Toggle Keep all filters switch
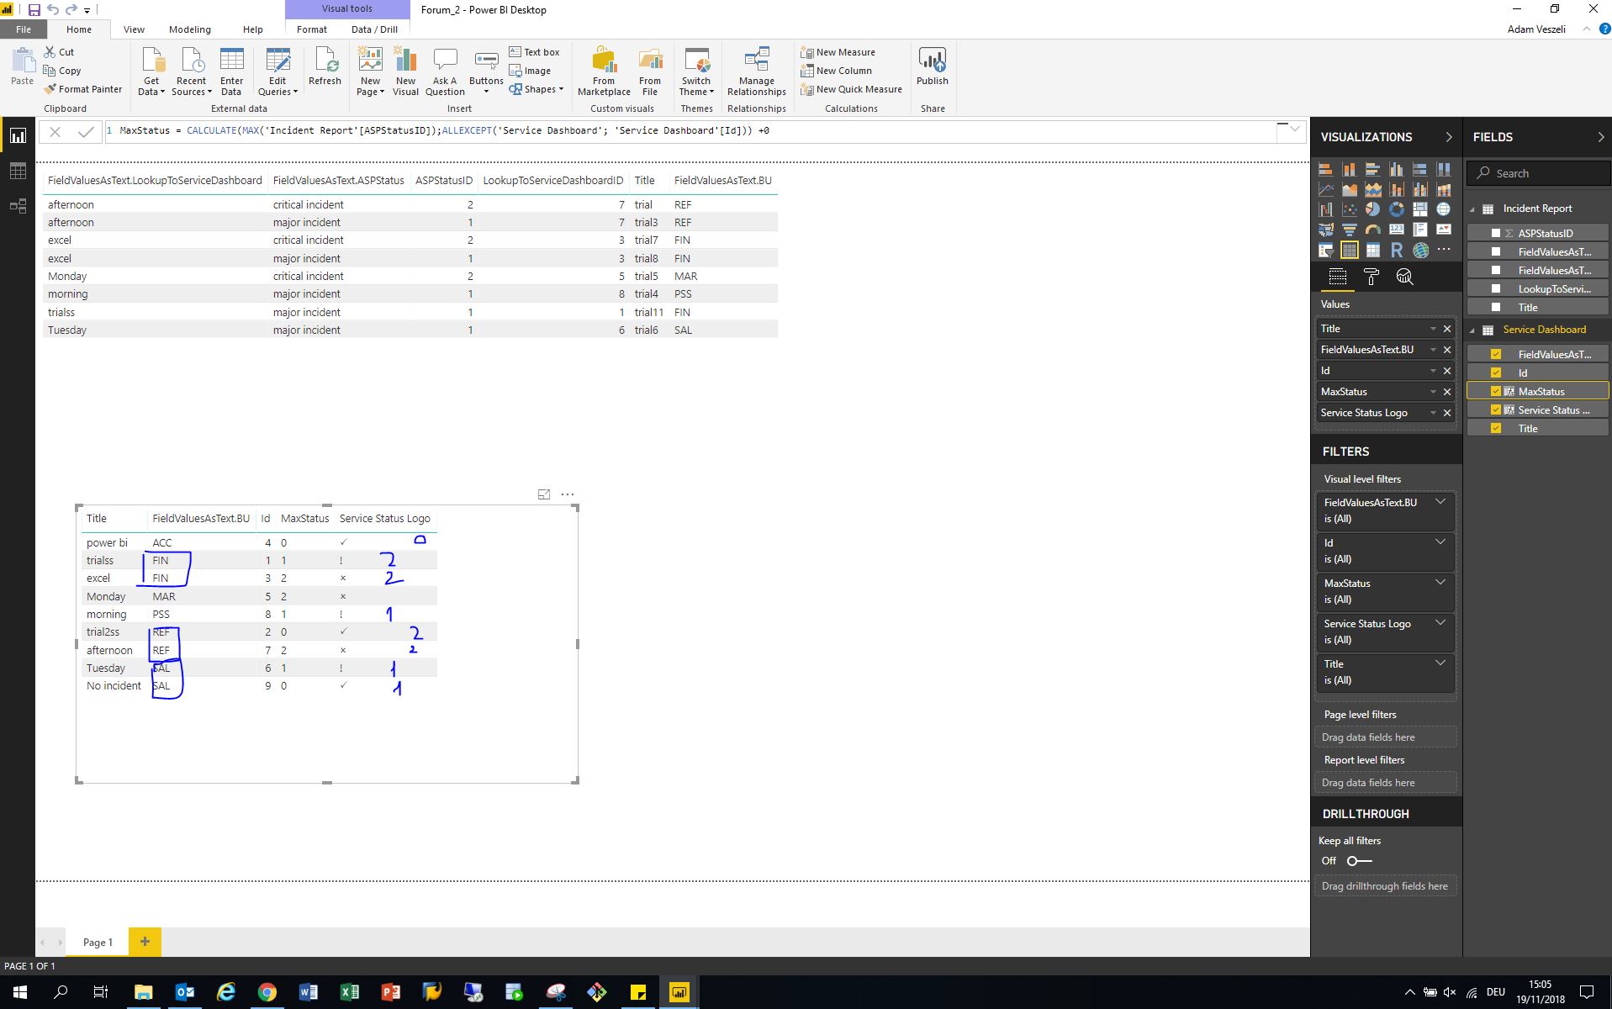 tap(1359, 861)
